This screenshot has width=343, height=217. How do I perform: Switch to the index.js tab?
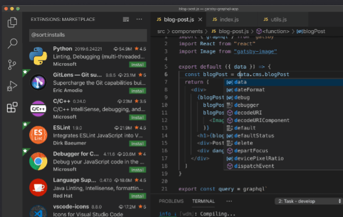coord(232,20)
